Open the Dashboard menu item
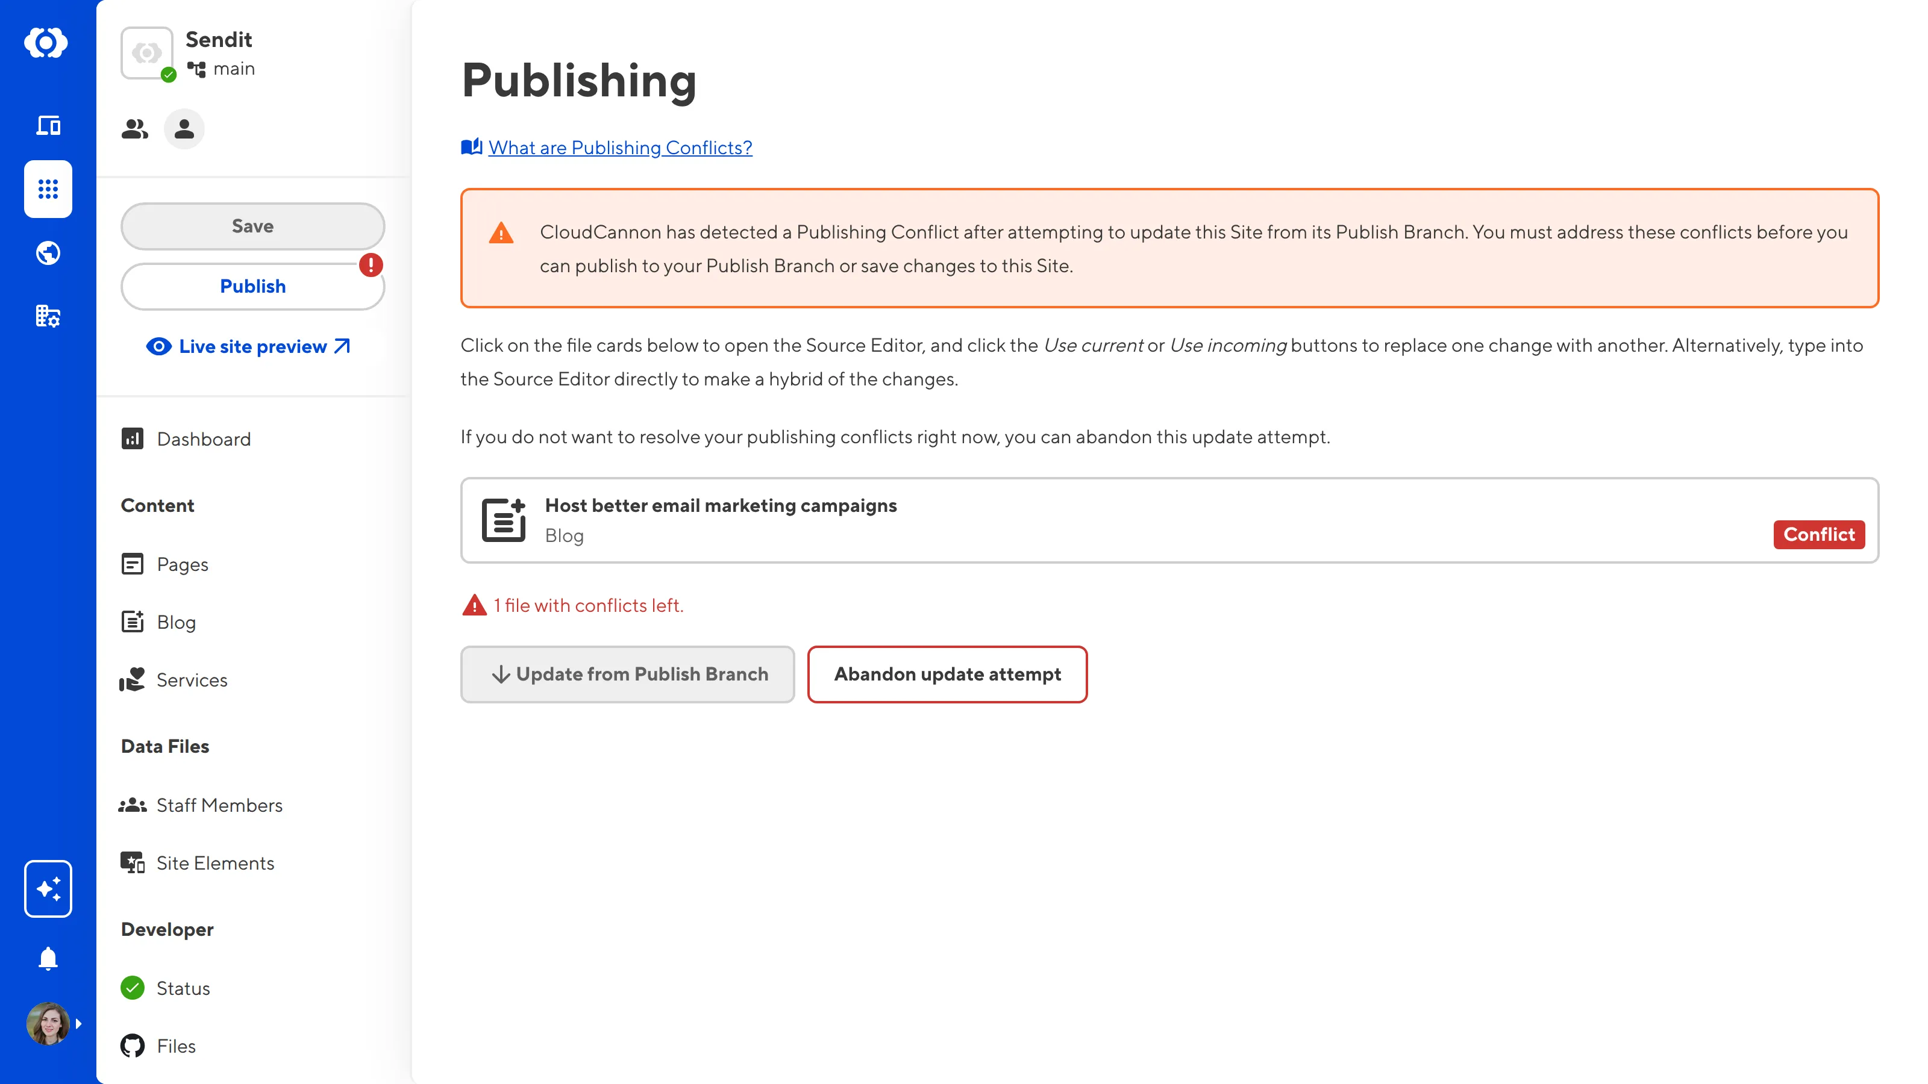The image size is (1928, 1084). click(204, 439)
